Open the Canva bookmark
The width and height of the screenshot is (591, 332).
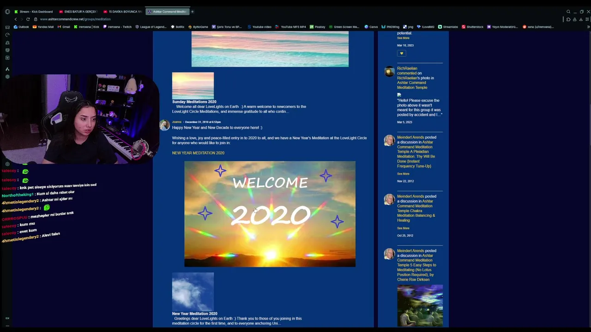(x=371, y=27)
